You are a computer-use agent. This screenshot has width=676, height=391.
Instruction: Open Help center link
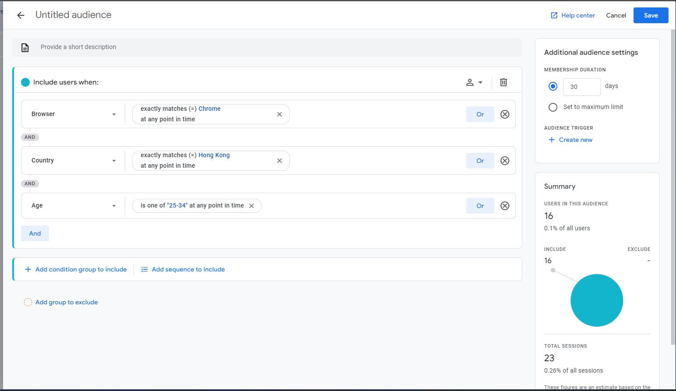coord(573,15)
